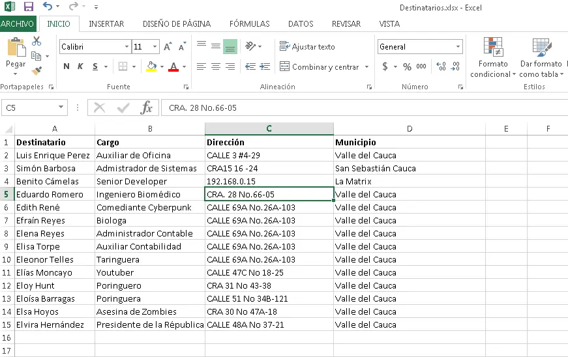Screen dimensions: 568x357
Task: Click the Undo arrow icon
Action: (x=48, y=6)
